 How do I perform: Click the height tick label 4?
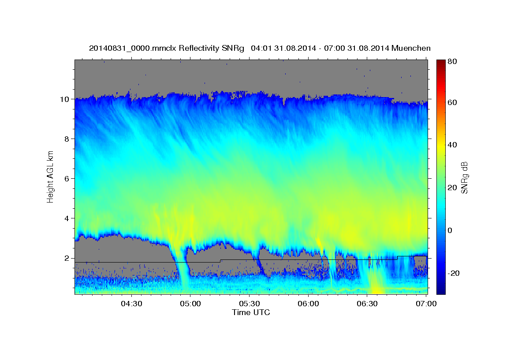pos(67,218)
